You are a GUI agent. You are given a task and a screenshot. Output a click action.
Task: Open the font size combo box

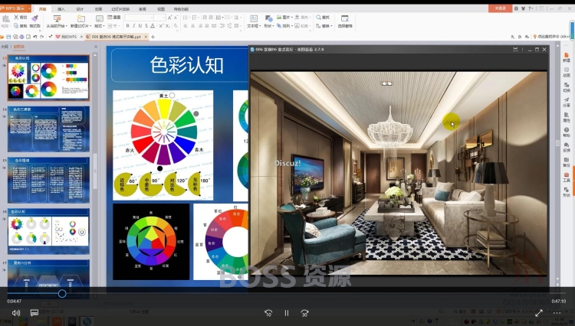(160, 18)
